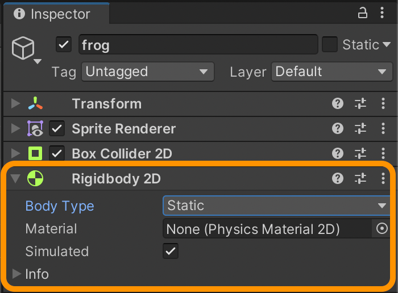Image resolution: width=398 pixels, height=293 pixels.
Task: Click the Rigidbody 2D component title
Action: (116, 179)
